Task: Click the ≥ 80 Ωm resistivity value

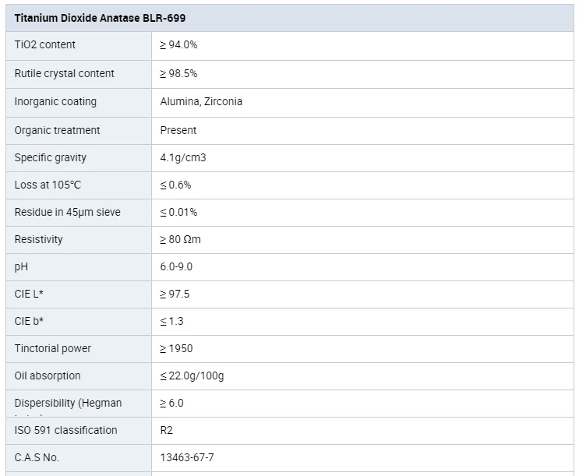Action: click(x=180, y=239)
